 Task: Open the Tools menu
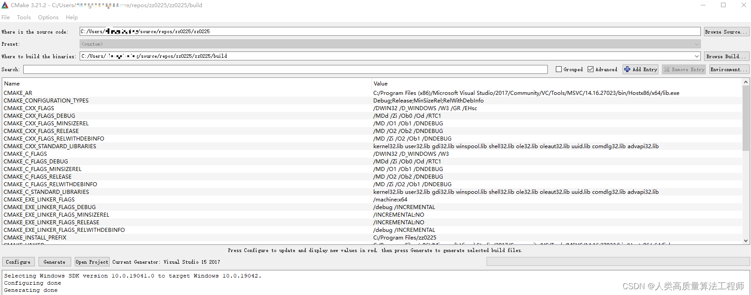(x=24, y=17)
